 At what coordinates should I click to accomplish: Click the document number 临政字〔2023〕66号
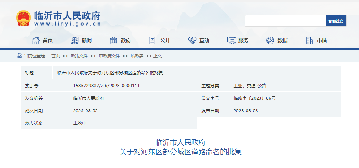pyautogui.click(x=254, y=98)
